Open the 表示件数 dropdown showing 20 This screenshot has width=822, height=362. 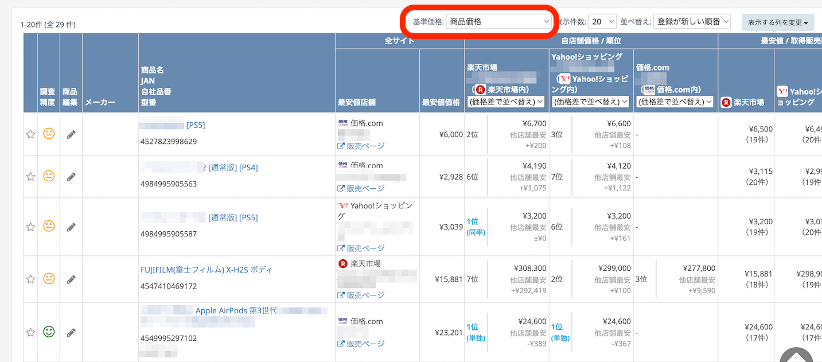click(x=602, y=22)
